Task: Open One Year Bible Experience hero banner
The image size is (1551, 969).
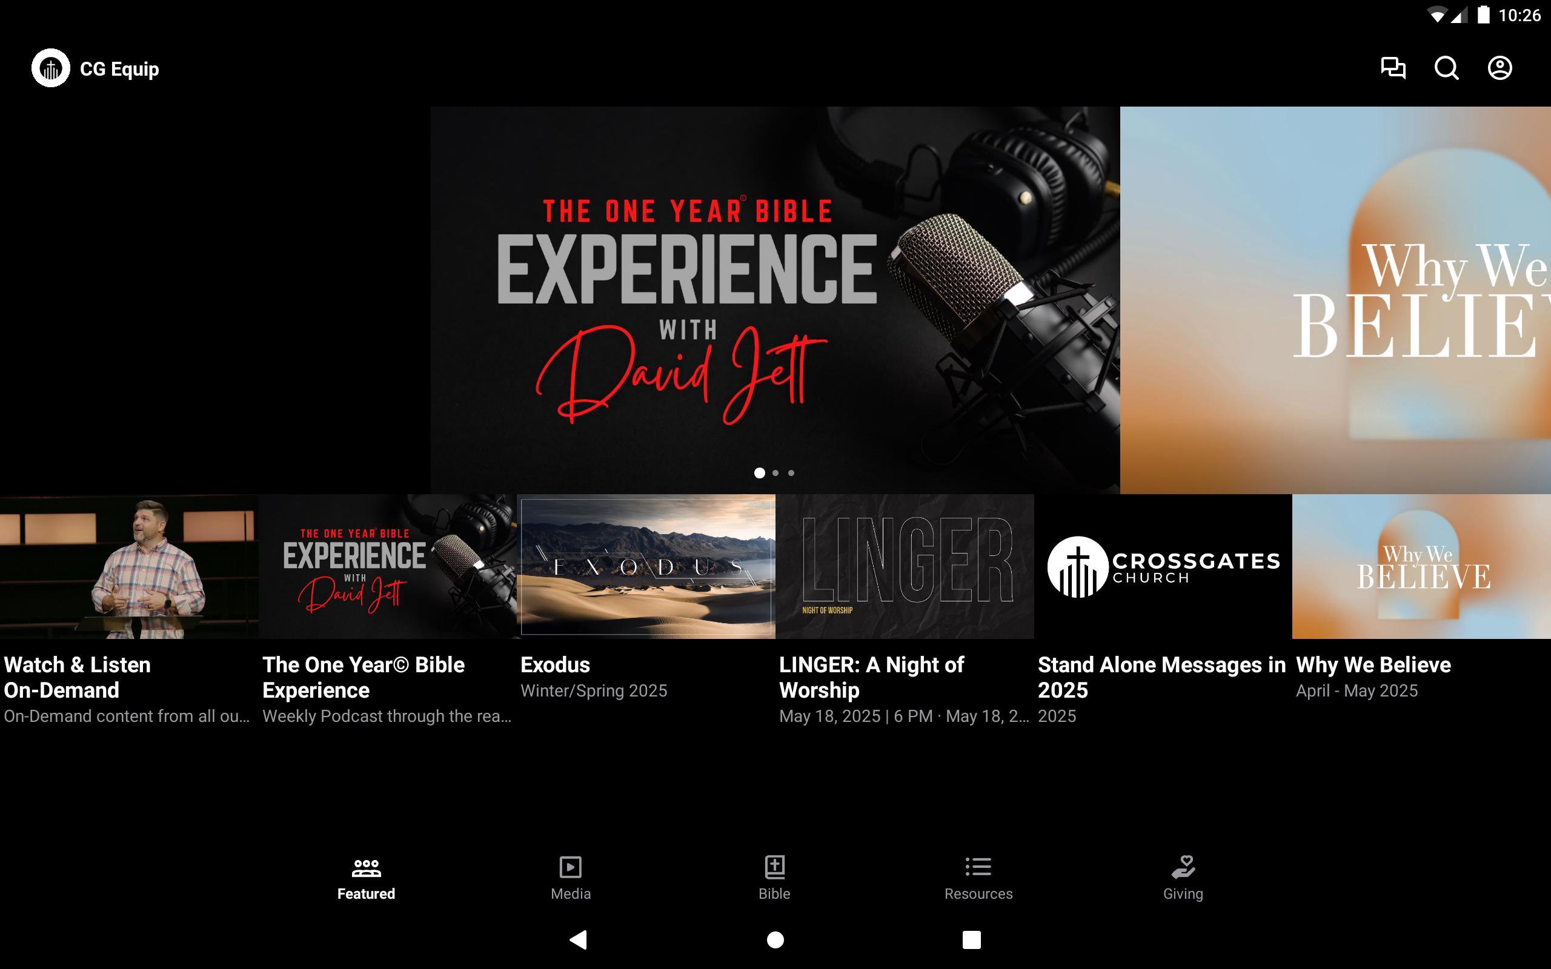Action: coord(775,300)
